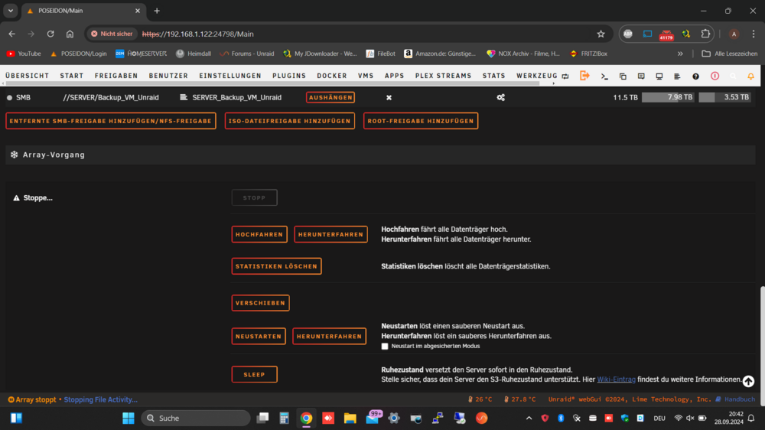Switch to the VMs menu
Image resolution: width=765 pixels, height=430 pixels.
click(366, 76)
